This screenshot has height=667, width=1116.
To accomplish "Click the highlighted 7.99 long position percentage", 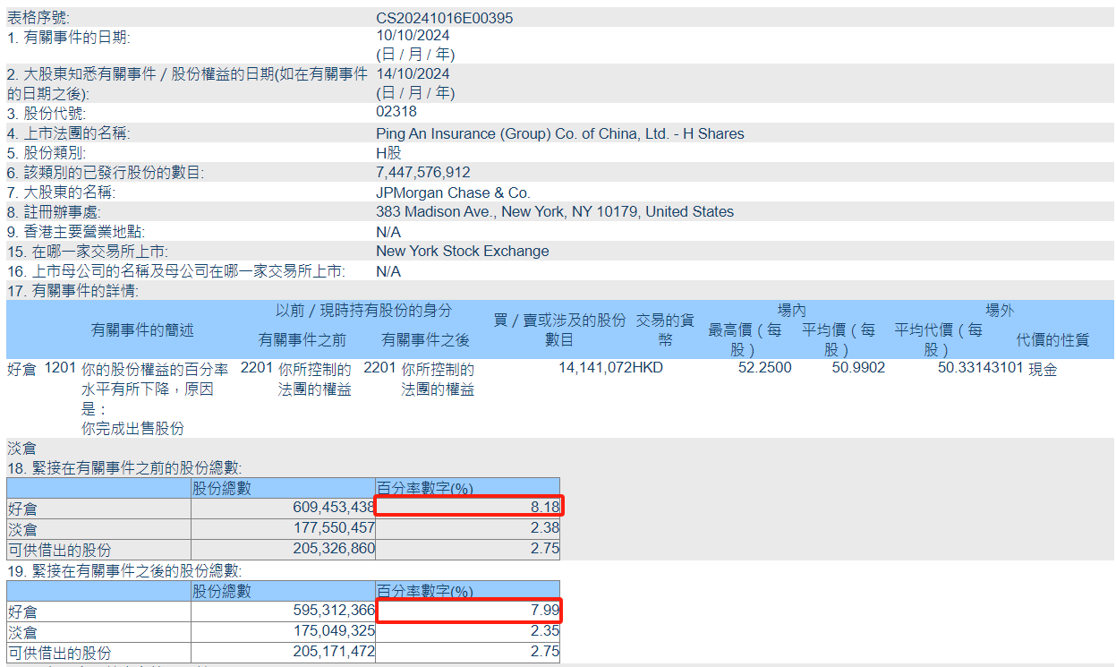I will 545,611.
